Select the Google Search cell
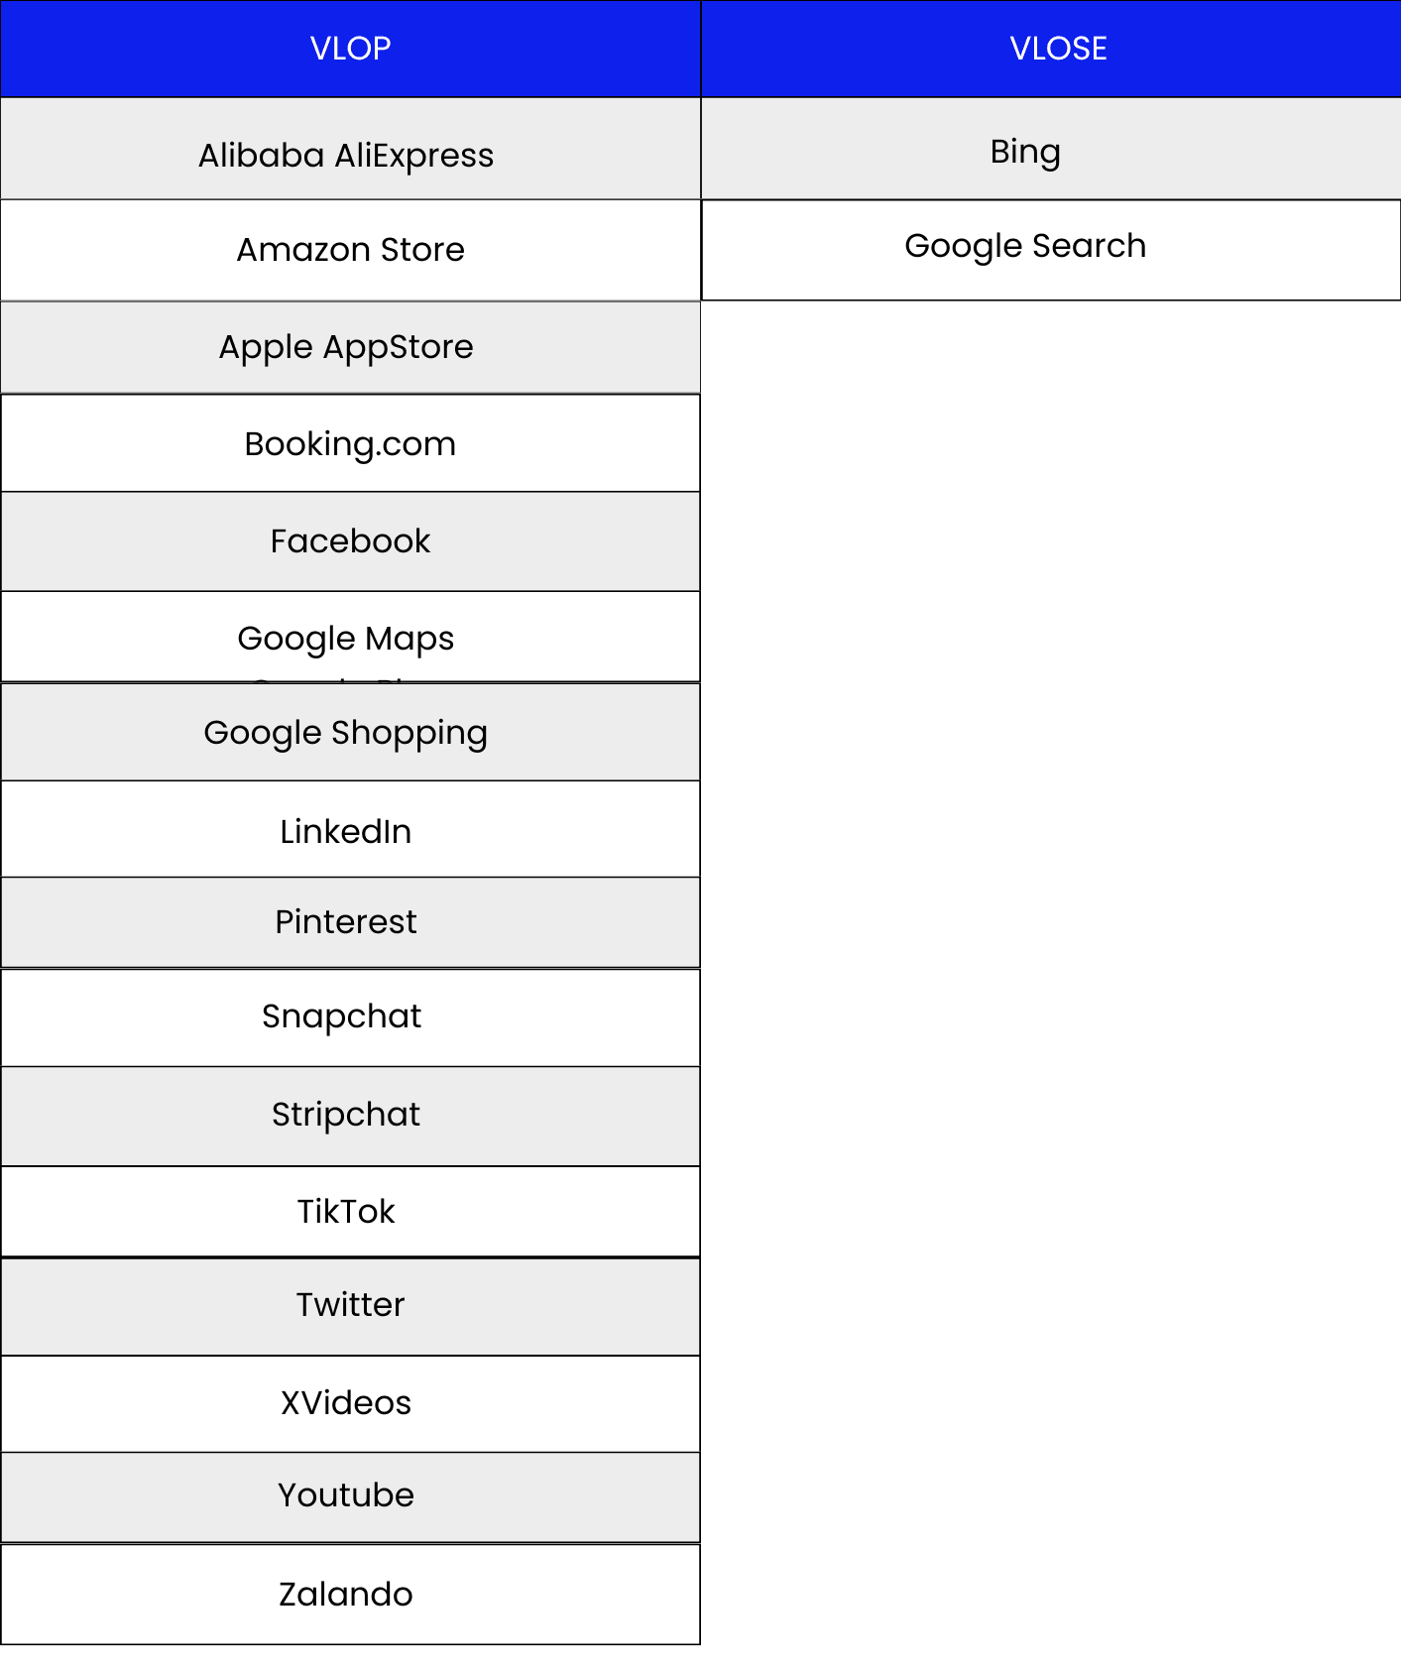 (1025, 246)
